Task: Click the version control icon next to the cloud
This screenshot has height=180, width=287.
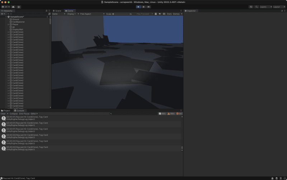Action: coord(19,7)
